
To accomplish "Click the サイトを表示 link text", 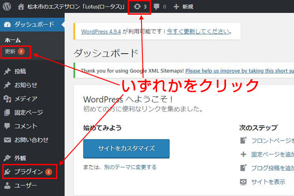I will click(268, 182).
